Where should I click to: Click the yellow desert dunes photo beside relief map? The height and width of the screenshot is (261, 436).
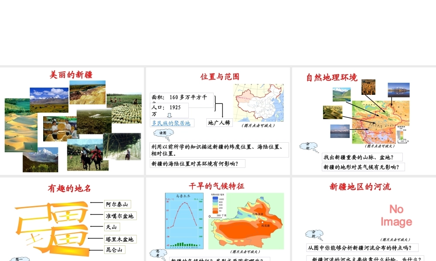tap(333, 112)
